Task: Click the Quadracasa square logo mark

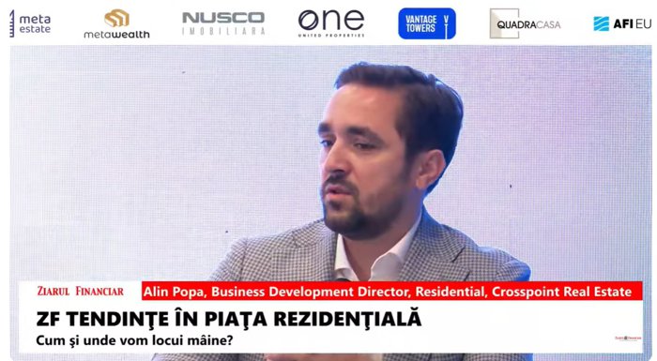Action: (x=505, y=23)
